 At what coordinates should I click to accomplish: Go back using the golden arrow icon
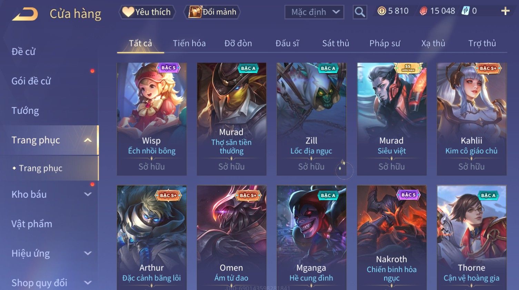tap(25, 14)
